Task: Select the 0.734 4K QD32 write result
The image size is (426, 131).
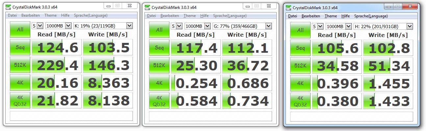Action: (x=247, y=101)
